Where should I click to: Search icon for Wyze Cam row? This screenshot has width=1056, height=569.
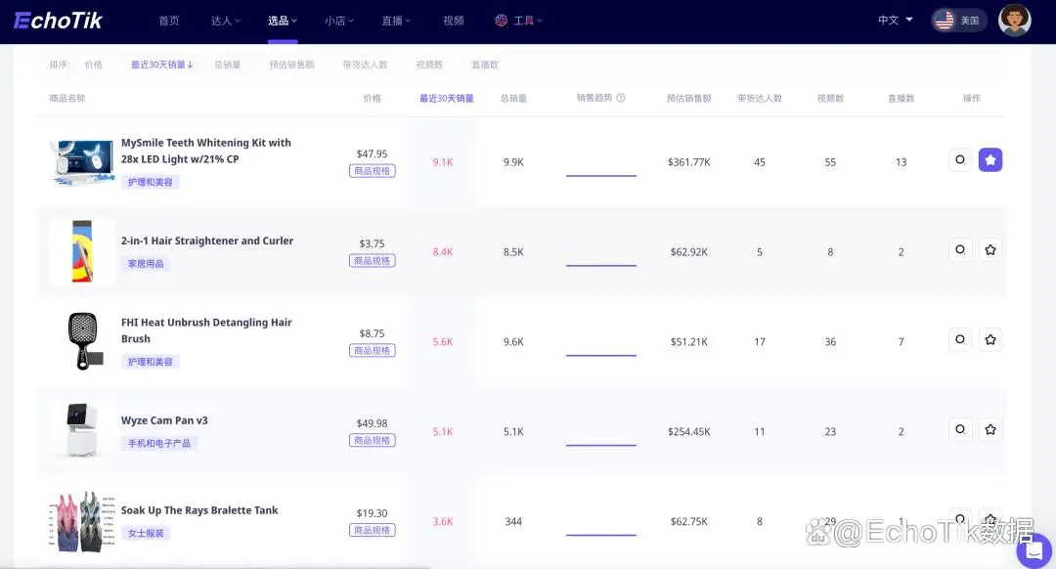[x=960, y=429]
